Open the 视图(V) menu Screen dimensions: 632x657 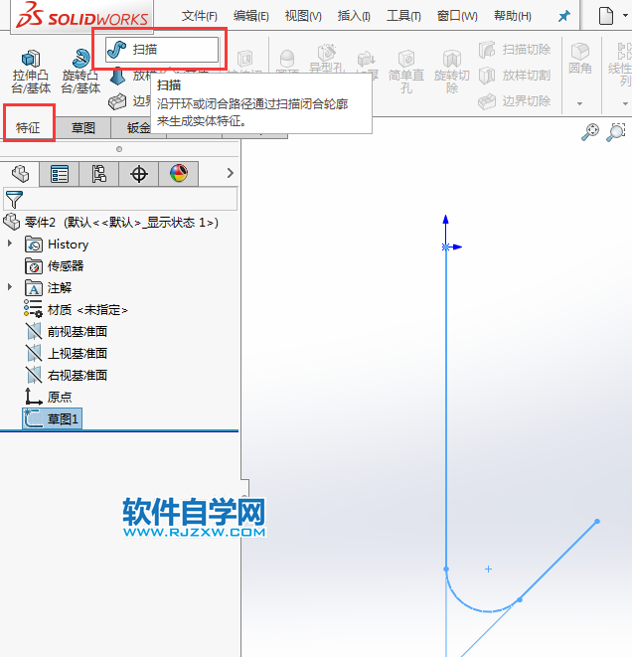(x=303, y=16)
